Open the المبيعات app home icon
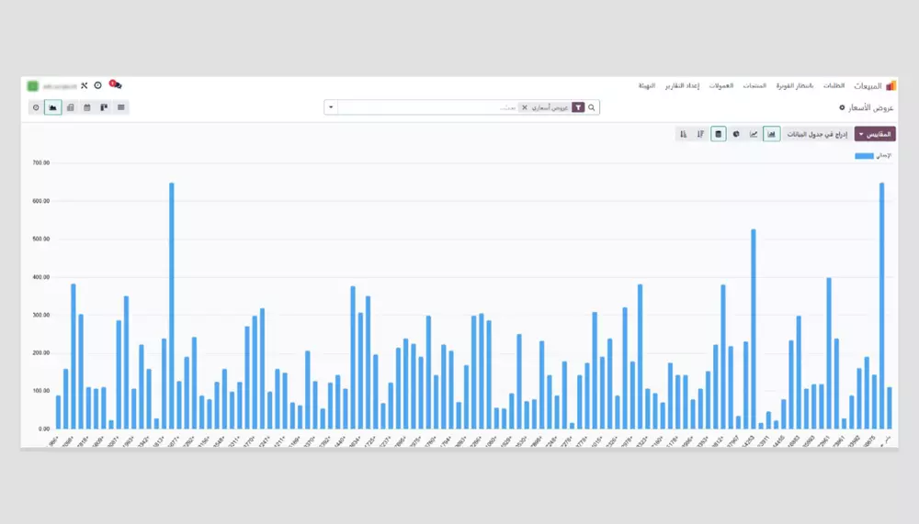 pos(891,85)
